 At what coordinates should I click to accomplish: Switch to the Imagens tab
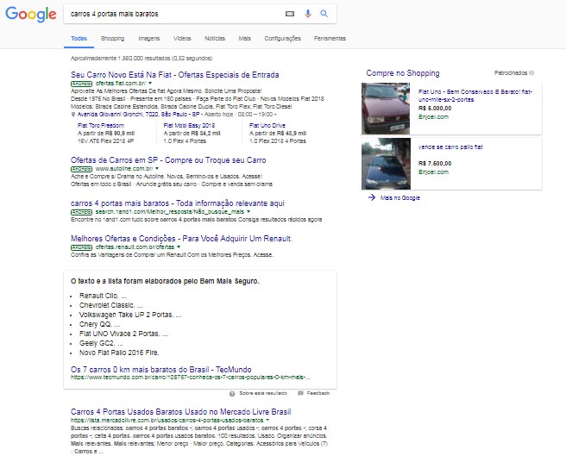[x=149, y=39]
